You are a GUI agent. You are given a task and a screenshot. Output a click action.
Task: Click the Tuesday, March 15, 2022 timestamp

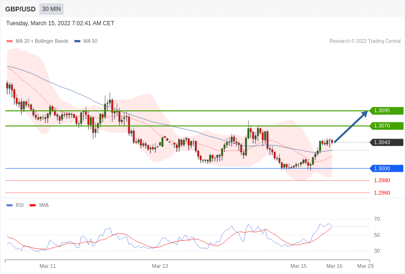click(60, 23)
